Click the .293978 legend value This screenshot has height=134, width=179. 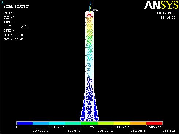[89, 127]
